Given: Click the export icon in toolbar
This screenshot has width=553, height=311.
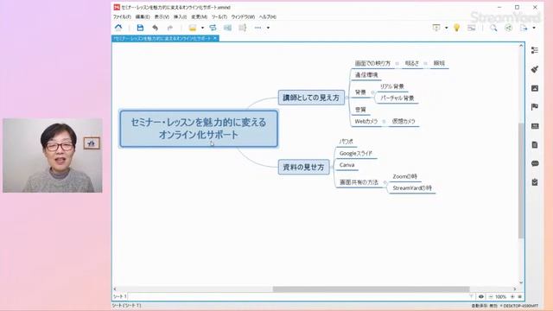Looking at the screenshot, I should [524, 28].
